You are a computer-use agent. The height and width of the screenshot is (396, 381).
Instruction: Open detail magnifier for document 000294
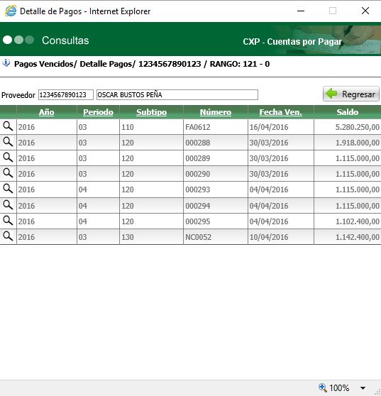[x=8, y=205]
